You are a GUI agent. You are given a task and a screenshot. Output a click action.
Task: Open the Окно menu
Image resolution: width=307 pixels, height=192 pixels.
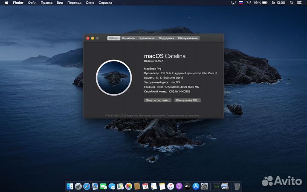90,3
